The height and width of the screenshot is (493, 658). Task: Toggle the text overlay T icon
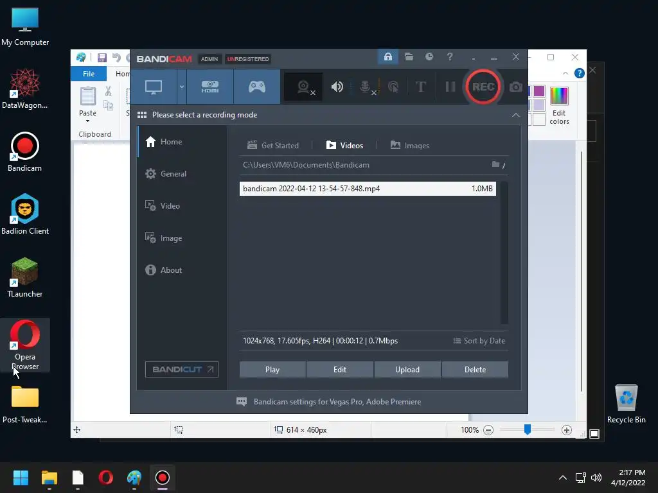(420, 87)
